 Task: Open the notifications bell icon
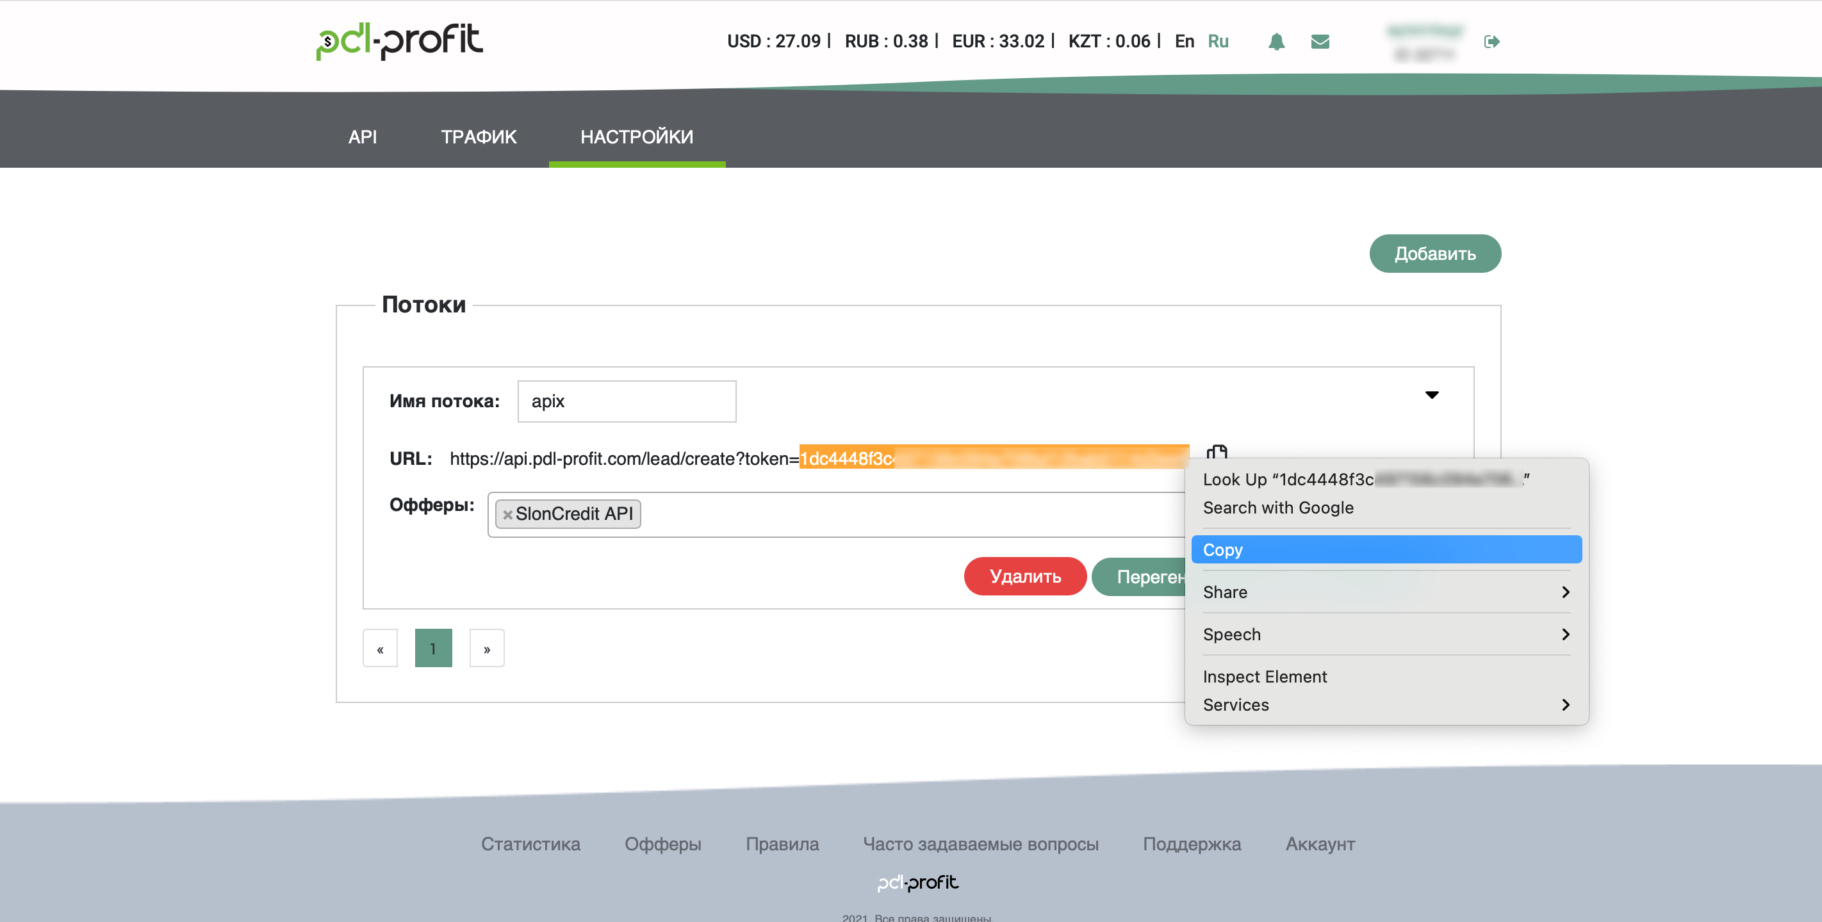[1276, 42]
